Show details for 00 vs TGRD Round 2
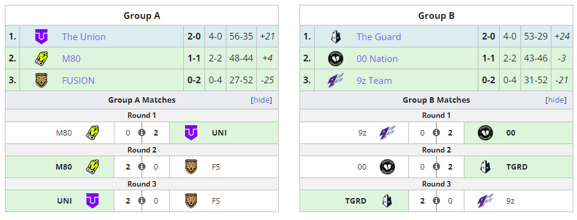This screenshot has width=577, height=220. tap(436, 167)
